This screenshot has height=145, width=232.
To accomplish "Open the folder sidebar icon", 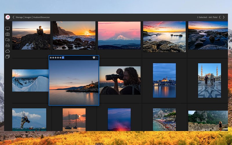I will (8, 40).
